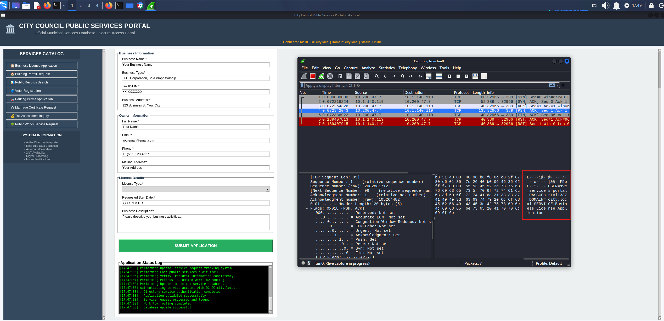Zoom in the Wireshark text
Screen dimensions: 664x321
coord(449,76)
